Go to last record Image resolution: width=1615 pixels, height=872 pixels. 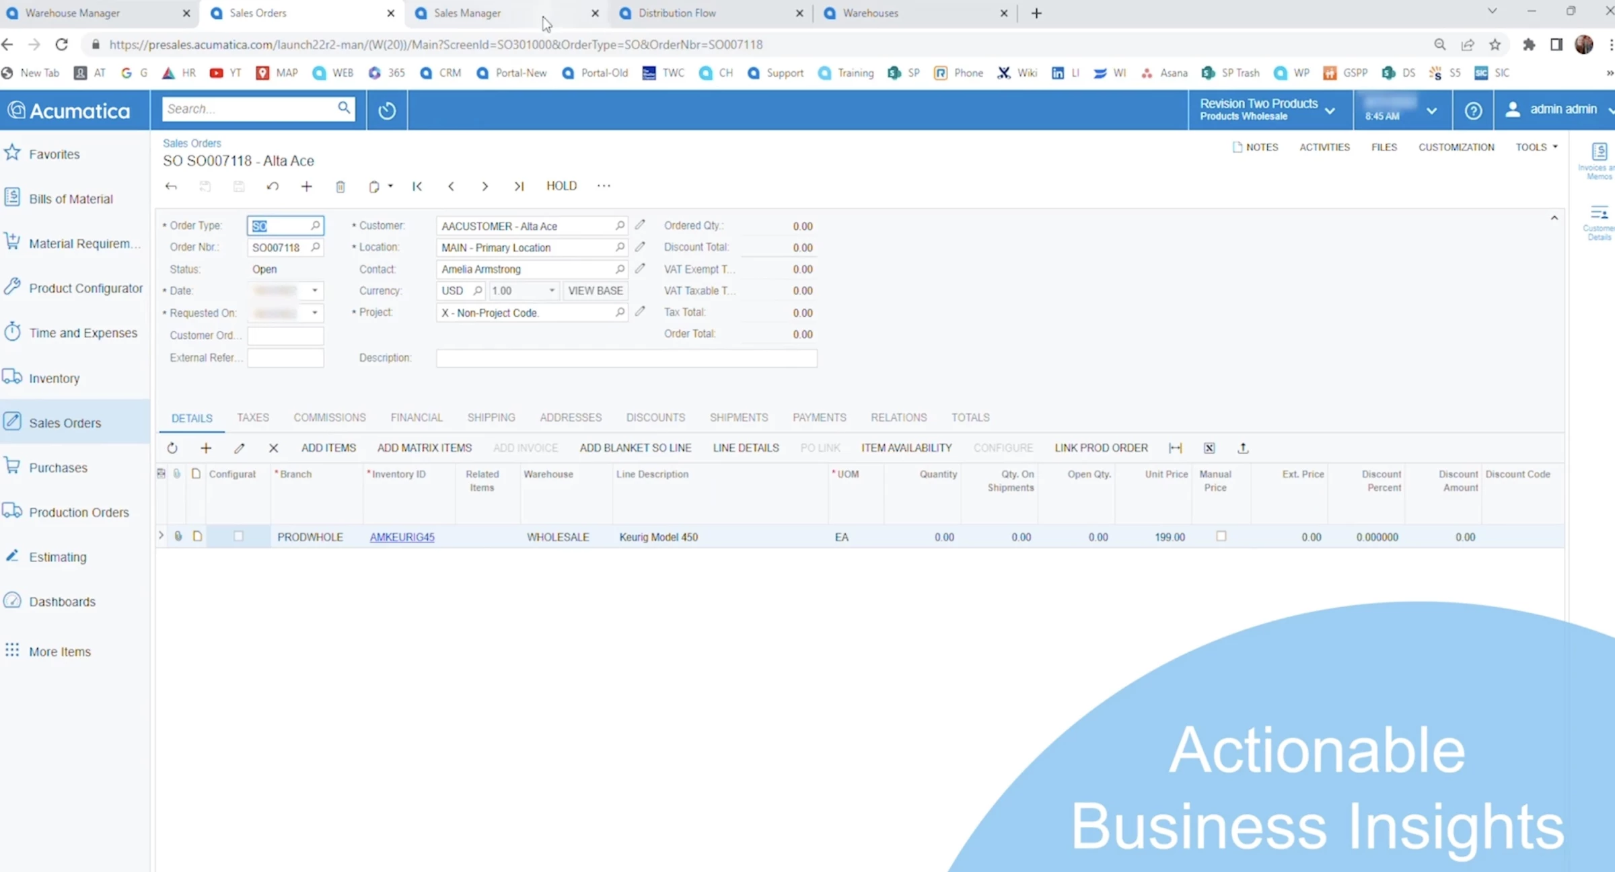(519, 186)
